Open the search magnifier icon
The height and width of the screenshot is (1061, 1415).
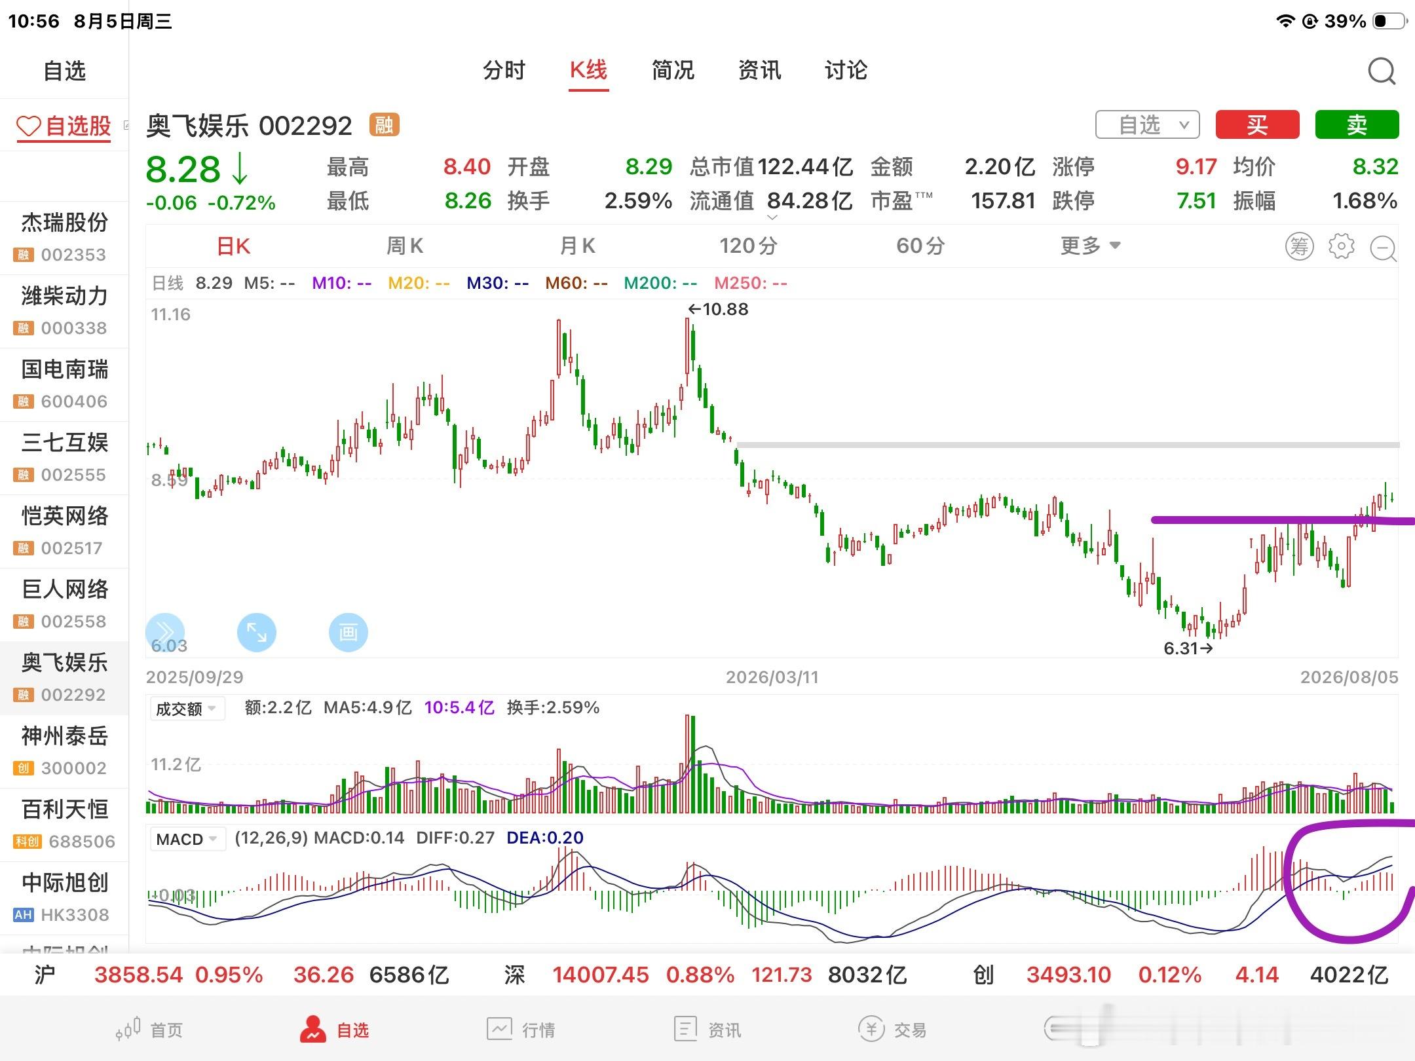[x=1382, y=71]
